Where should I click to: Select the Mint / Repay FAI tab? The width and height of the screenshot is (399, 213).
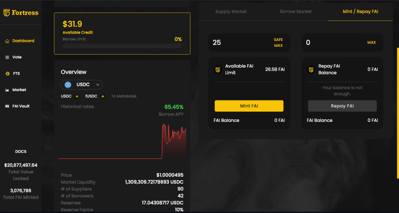pos(360,11)
